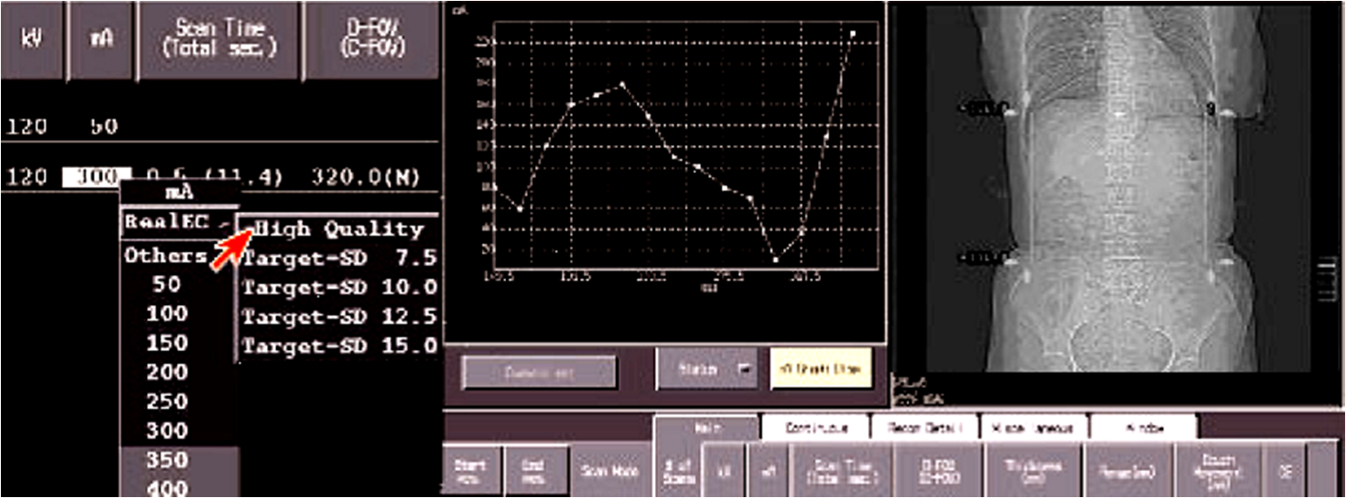Select Target-SD 15.0 noise level
This screenshot has height=498, width=1346.
pos(339,346)
